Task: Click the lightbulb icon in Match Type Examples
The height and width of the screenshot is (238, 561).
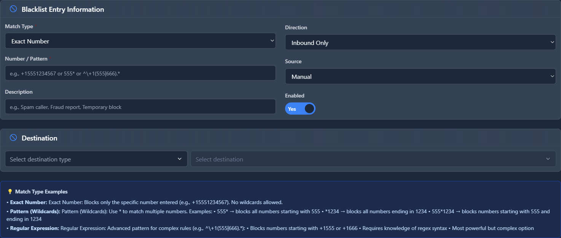Action: pos(10,192)
